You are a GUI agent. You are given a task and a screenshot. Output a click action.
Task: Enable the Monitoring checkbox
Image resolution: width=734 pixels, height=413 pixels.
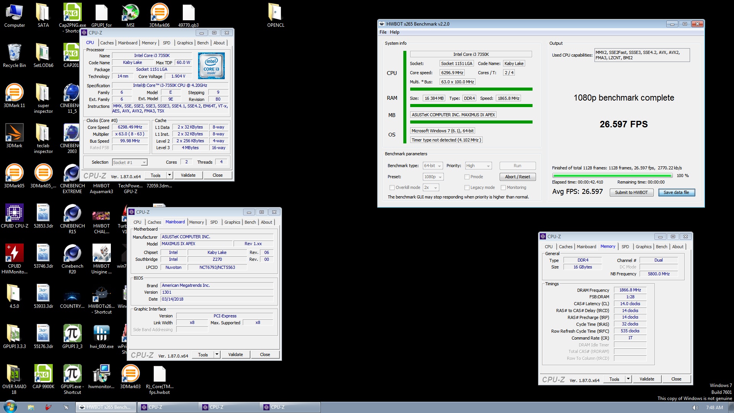[x=503, y=187]
